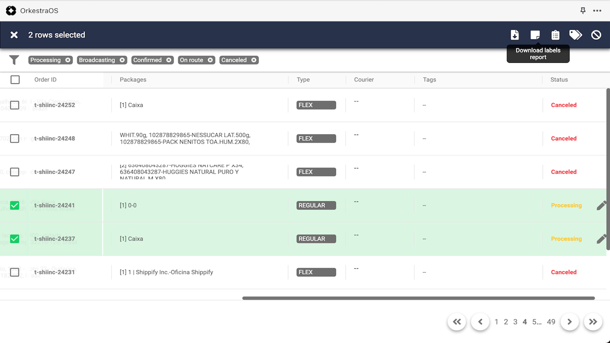Click the vertical scrollbar at the table's right
Screen dimensions: 610x343
point(608,169)
